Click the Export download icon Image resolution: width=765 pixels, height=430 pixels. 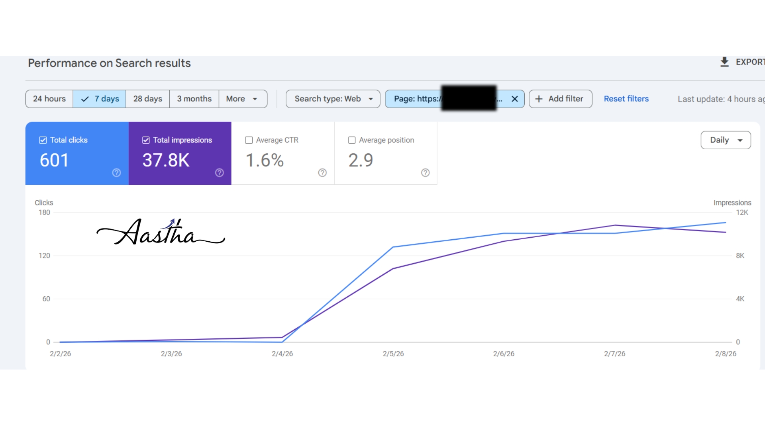pos(724,62)
